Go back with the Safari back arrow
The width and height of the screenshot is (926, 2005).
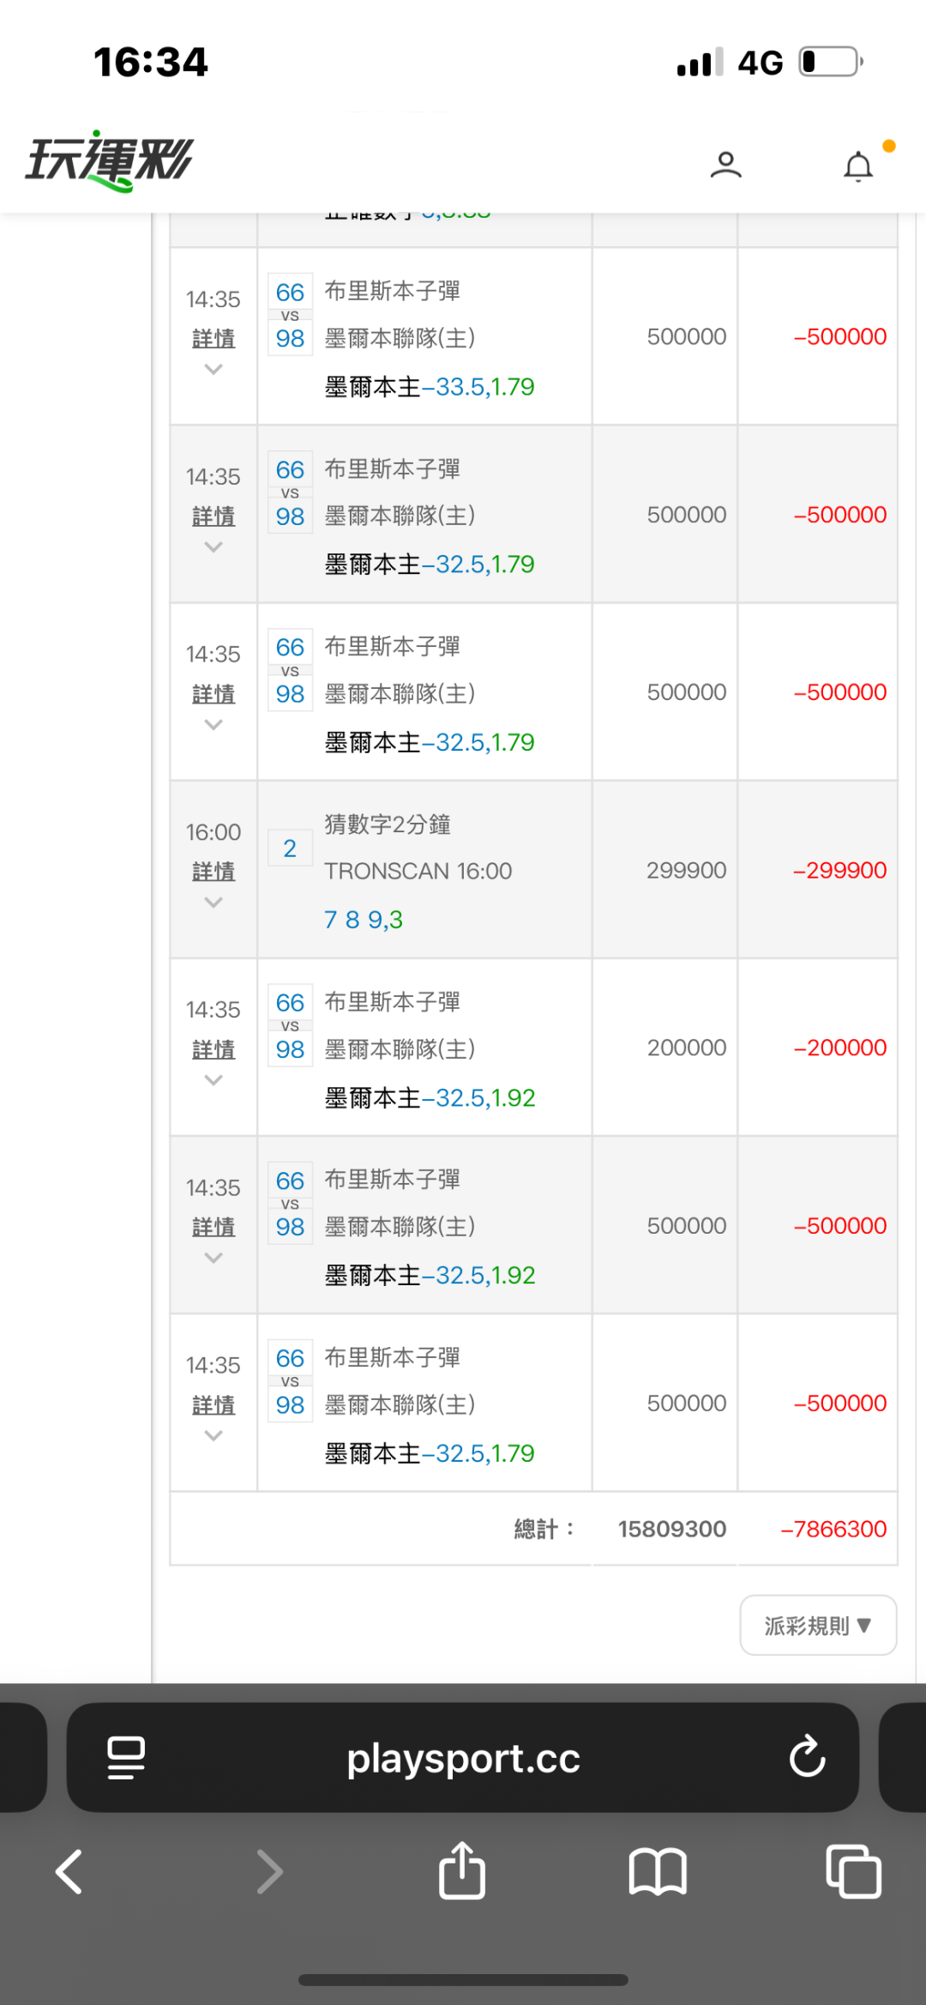70,1871
